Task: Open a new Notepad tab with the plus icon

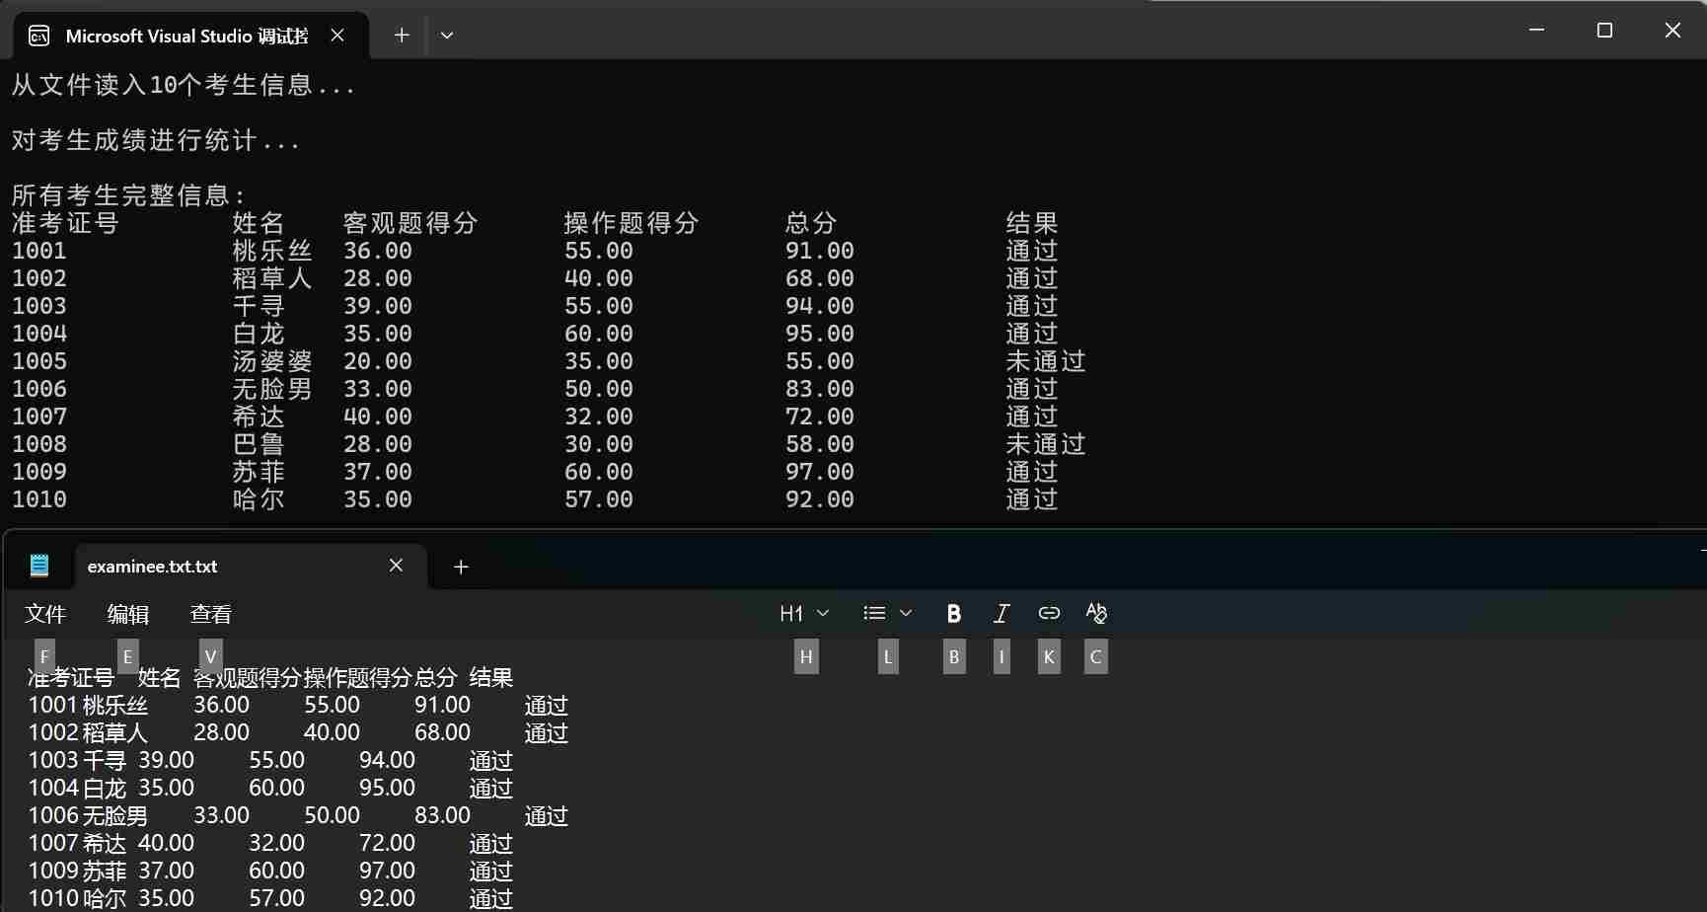Action: (x=460, y=567)
